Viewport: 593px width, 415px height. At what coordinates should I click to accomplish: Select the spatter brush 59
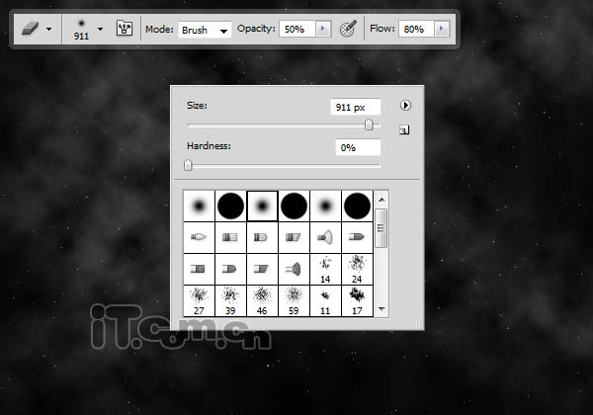click(x=294, y=300)
